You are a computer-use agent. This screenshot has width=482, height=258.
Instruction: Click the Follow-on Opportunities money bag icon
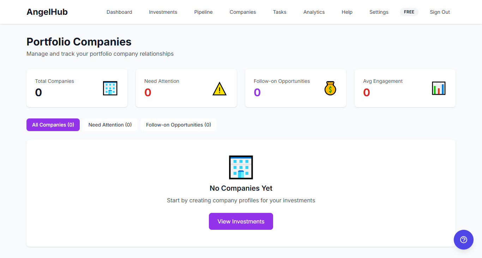[330, 88]
